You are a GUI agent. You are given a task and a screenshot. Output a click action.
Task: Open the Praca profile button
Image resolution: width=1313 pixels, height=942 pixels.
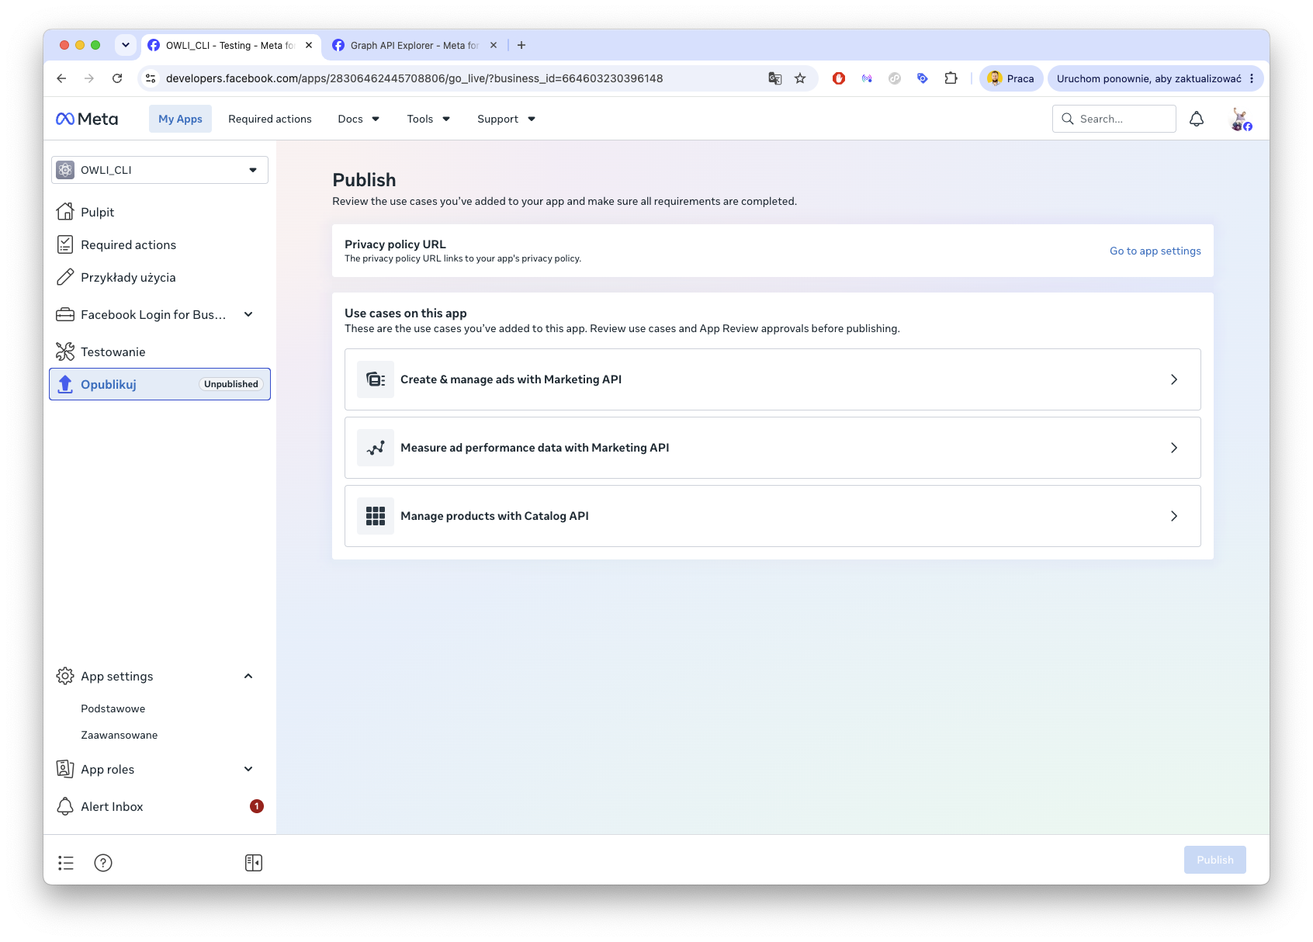1011,78
